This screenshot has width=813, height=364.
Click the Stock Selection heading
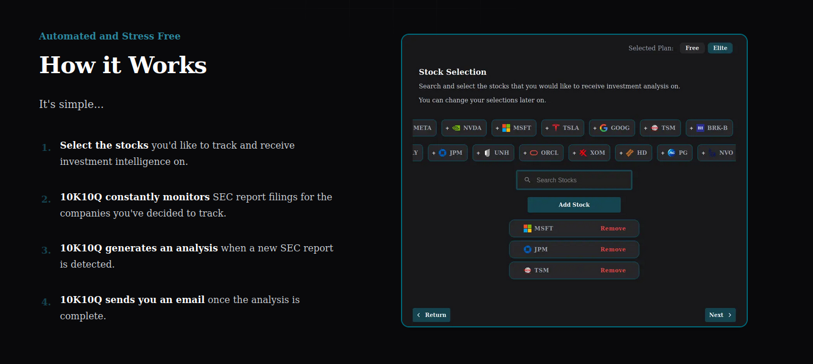(452, 72)
